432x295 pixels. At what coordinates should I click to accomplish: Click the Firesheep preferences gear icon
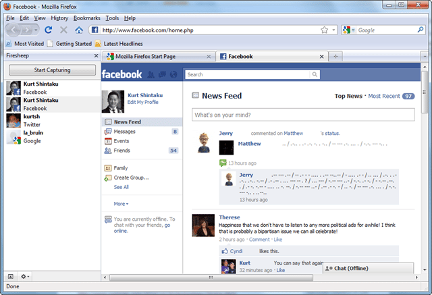coord(25,276)
